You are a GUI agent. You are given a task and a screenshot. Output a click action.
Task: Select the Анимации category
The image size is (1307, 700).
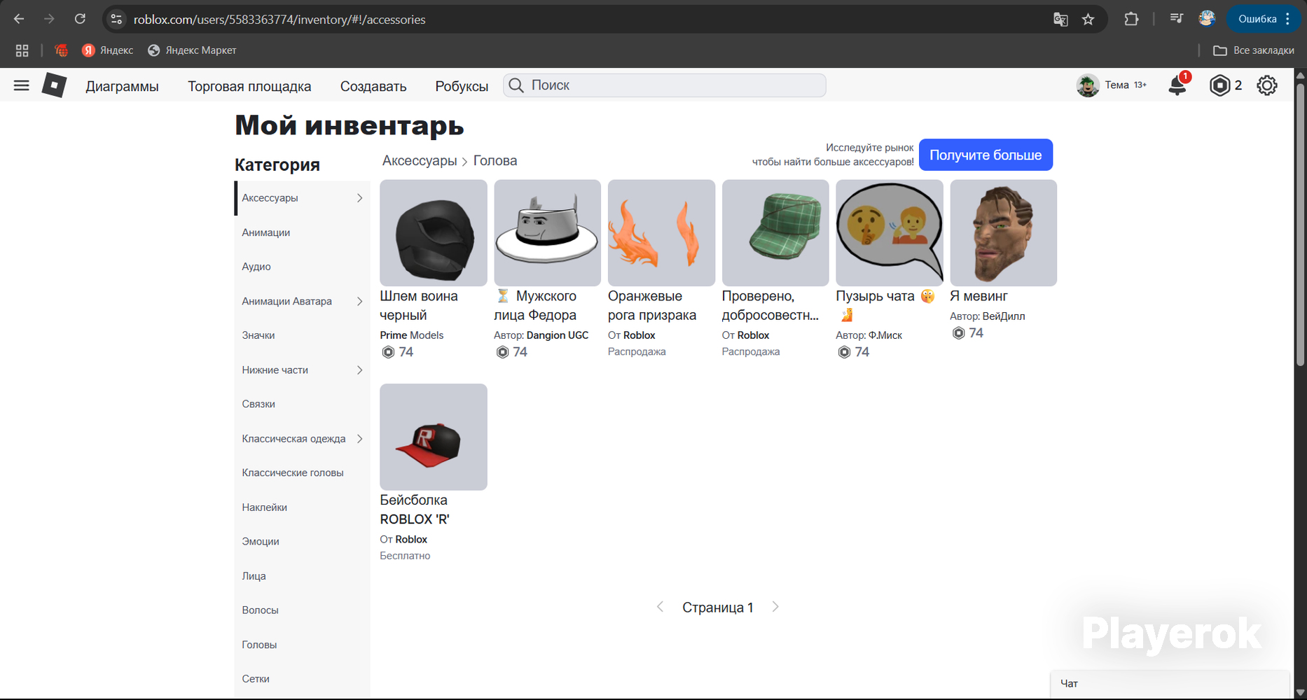302,232
